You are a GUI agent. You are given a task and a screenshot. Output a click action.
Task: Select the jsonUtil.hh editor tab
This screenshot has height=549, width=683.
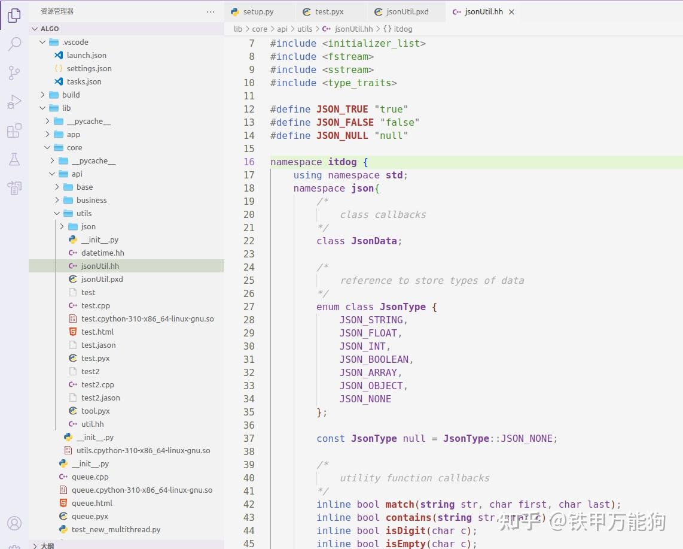pyautogui.click(x=483, y=12)
